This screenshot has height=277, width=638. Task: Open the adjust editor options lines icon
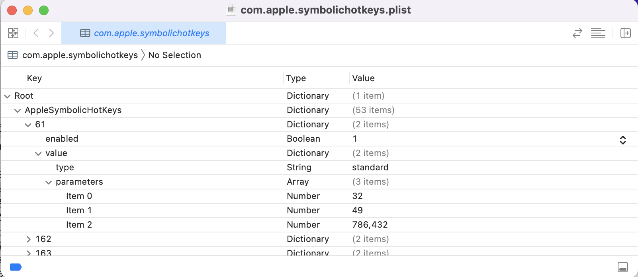point(598,33)
